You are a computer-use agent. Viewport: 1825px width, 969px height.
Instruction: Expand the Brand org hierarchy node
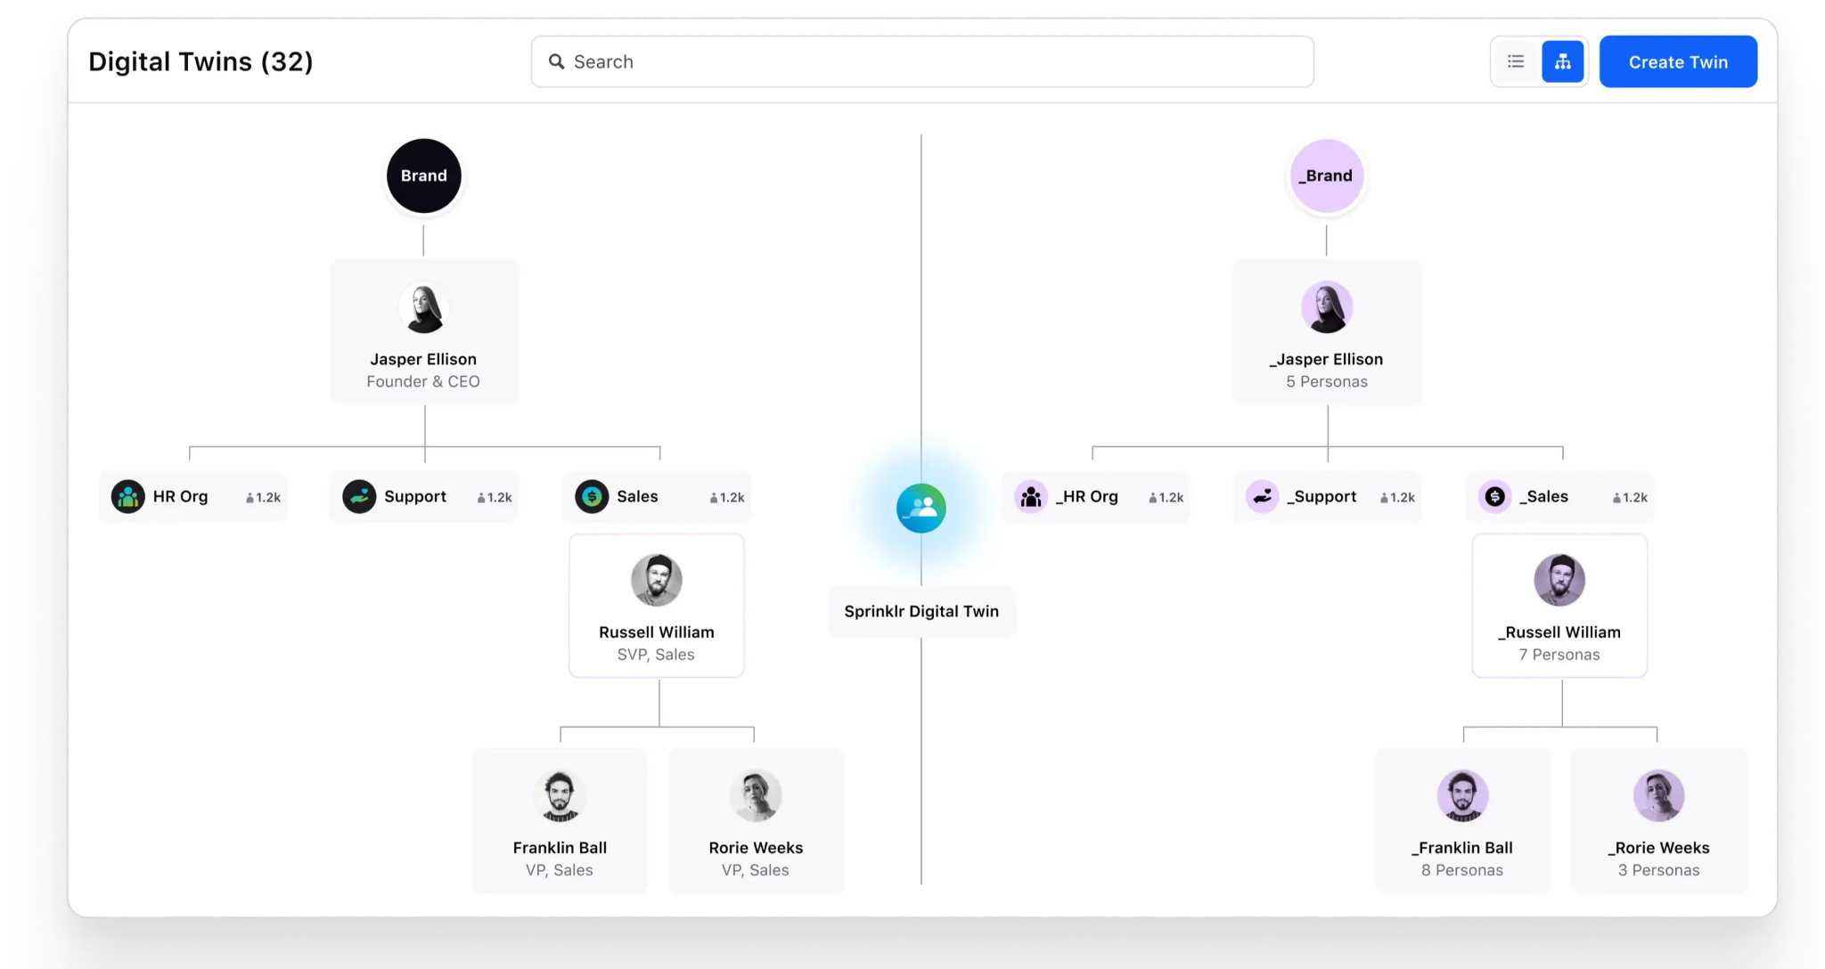(x=422, y=175)
